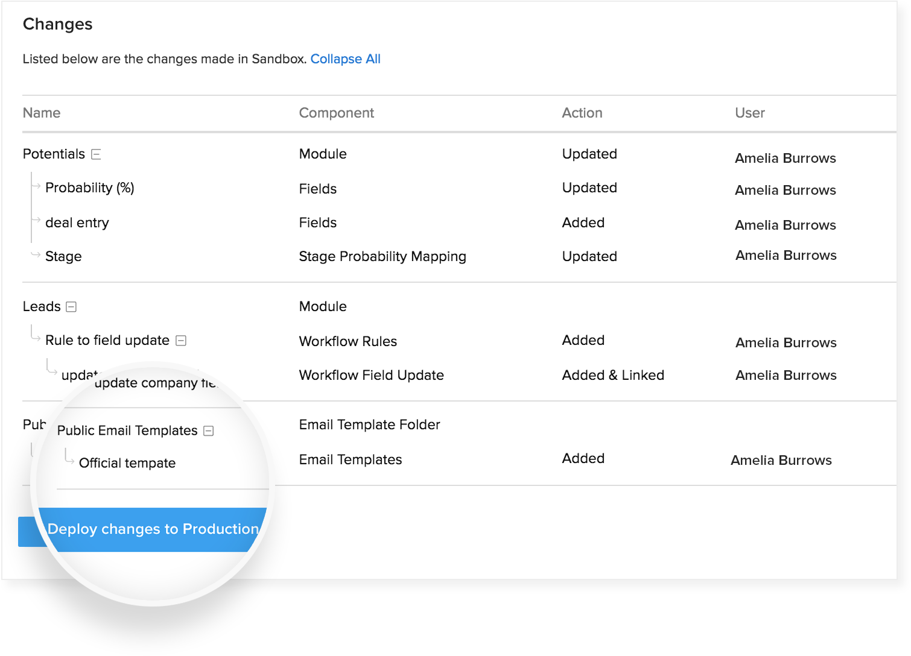
Task: Click the Collapse All link
Action: [x=345, y=59]
